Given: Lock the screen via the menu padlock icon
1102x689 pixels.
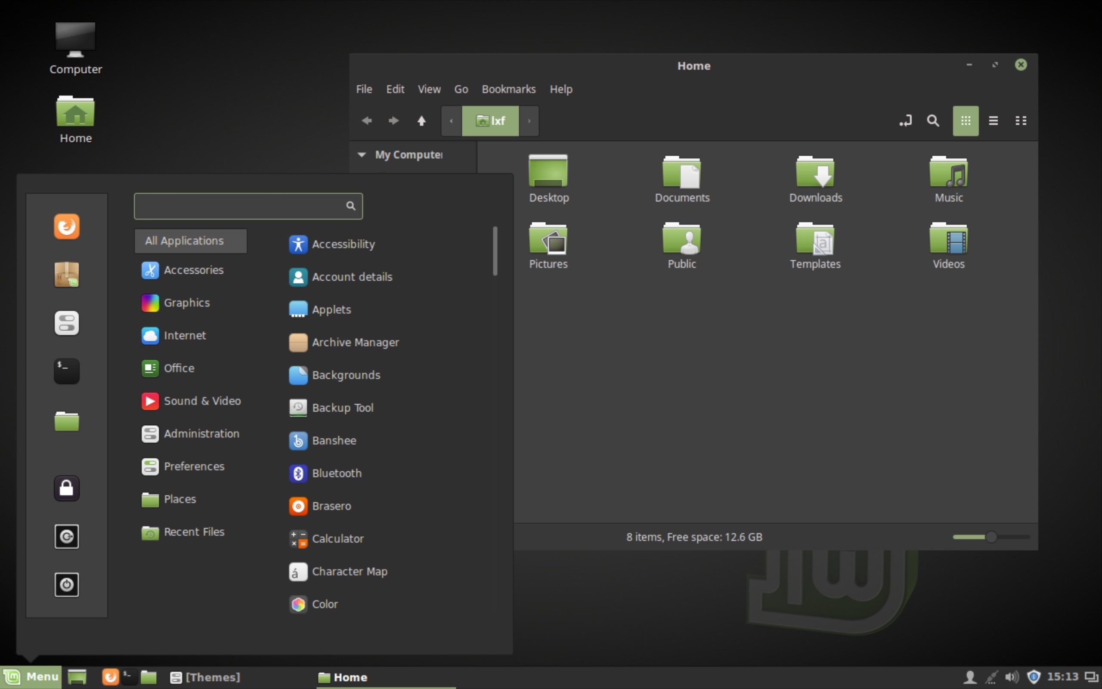Looking at the screenshot, I should click(x=67, y=488).
